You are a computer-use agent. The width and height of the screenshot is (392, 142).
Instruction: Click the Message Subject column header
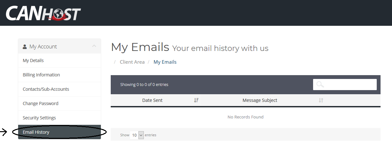[260, 100]
